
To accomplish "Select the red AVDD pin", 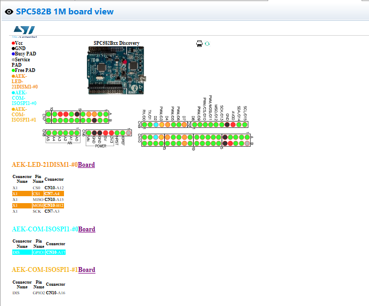I will coord(233,124).
